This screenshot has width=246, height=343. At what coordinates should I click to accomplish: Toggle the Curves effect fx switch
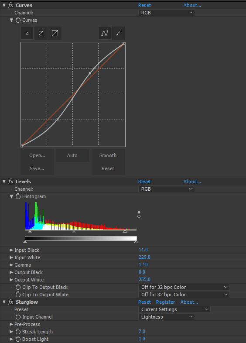click(x=11, y=5)
